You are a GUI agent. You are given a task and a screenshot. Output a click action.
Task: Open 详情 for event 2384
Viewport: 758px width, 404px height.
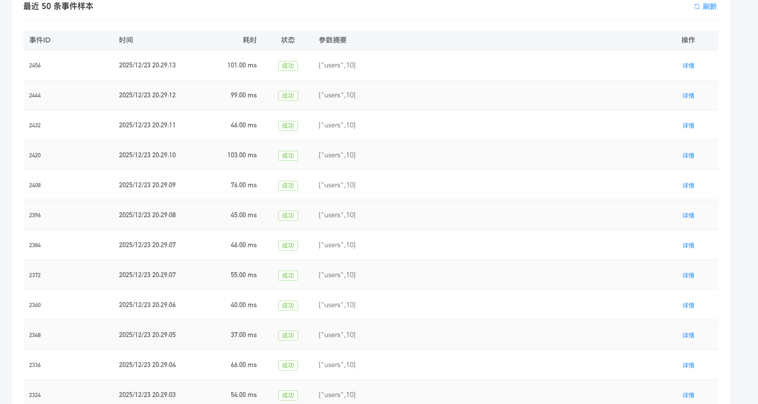[x=688, y=245]
